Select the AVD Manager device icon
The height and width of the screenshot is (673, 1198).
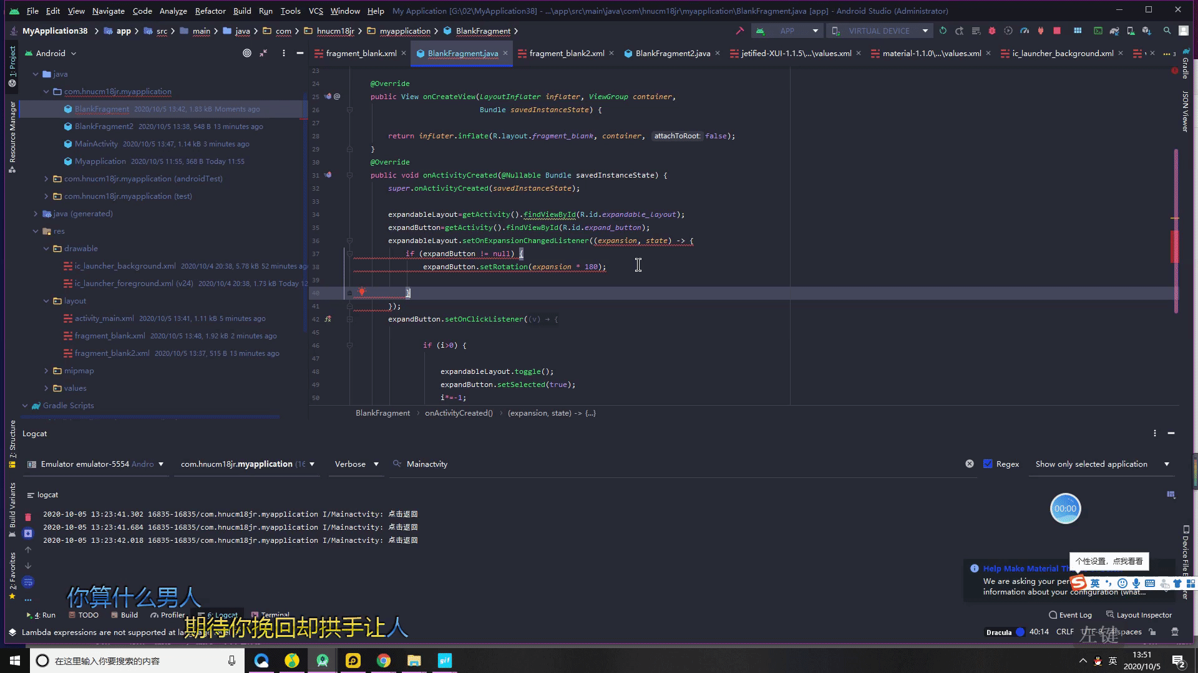tap(1131, 31)
